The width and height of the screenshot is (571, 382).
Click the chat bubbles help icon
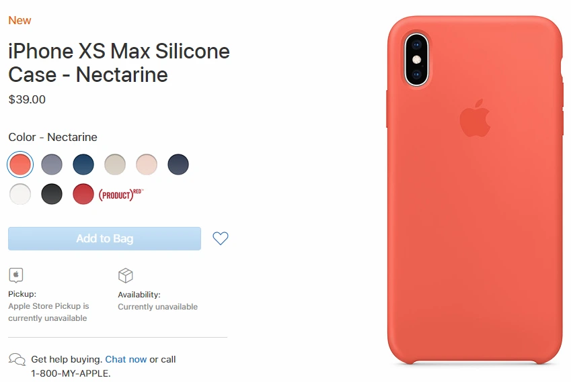pyautogui.click(x=17, y=359)
